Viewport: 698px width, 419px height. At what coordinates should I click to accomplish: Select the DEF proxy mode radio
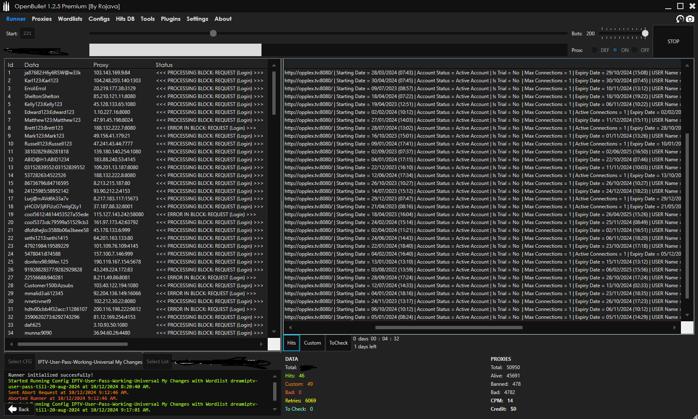tap(594, 50)
